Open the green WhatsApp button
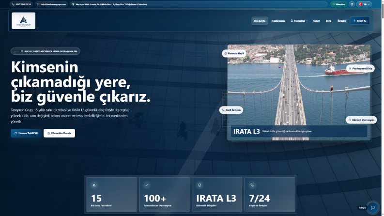Image resolution: width=384 pixels, height=216 pixels. [x=338, y=4]
